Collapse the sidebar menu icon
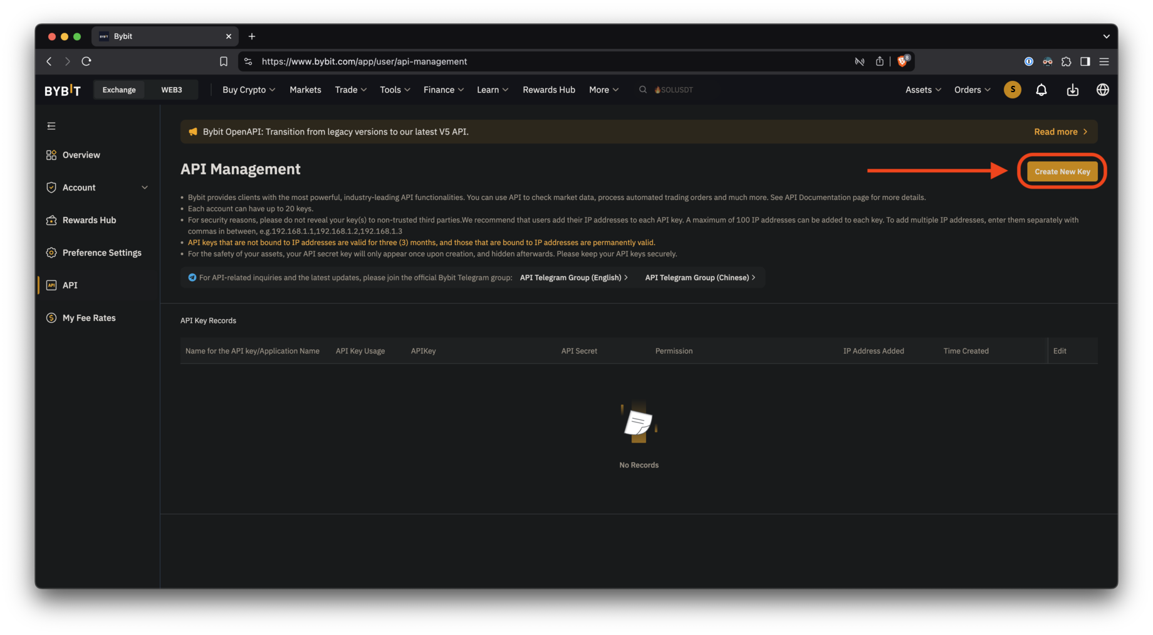1153x635 pixels. coord(51,126)
